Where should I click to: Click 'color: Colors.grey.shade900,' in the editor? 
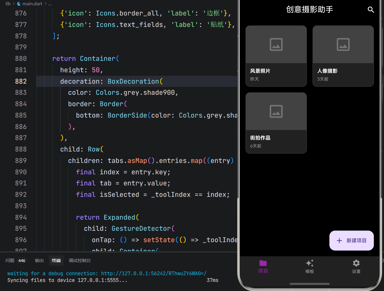coord(123,92)
